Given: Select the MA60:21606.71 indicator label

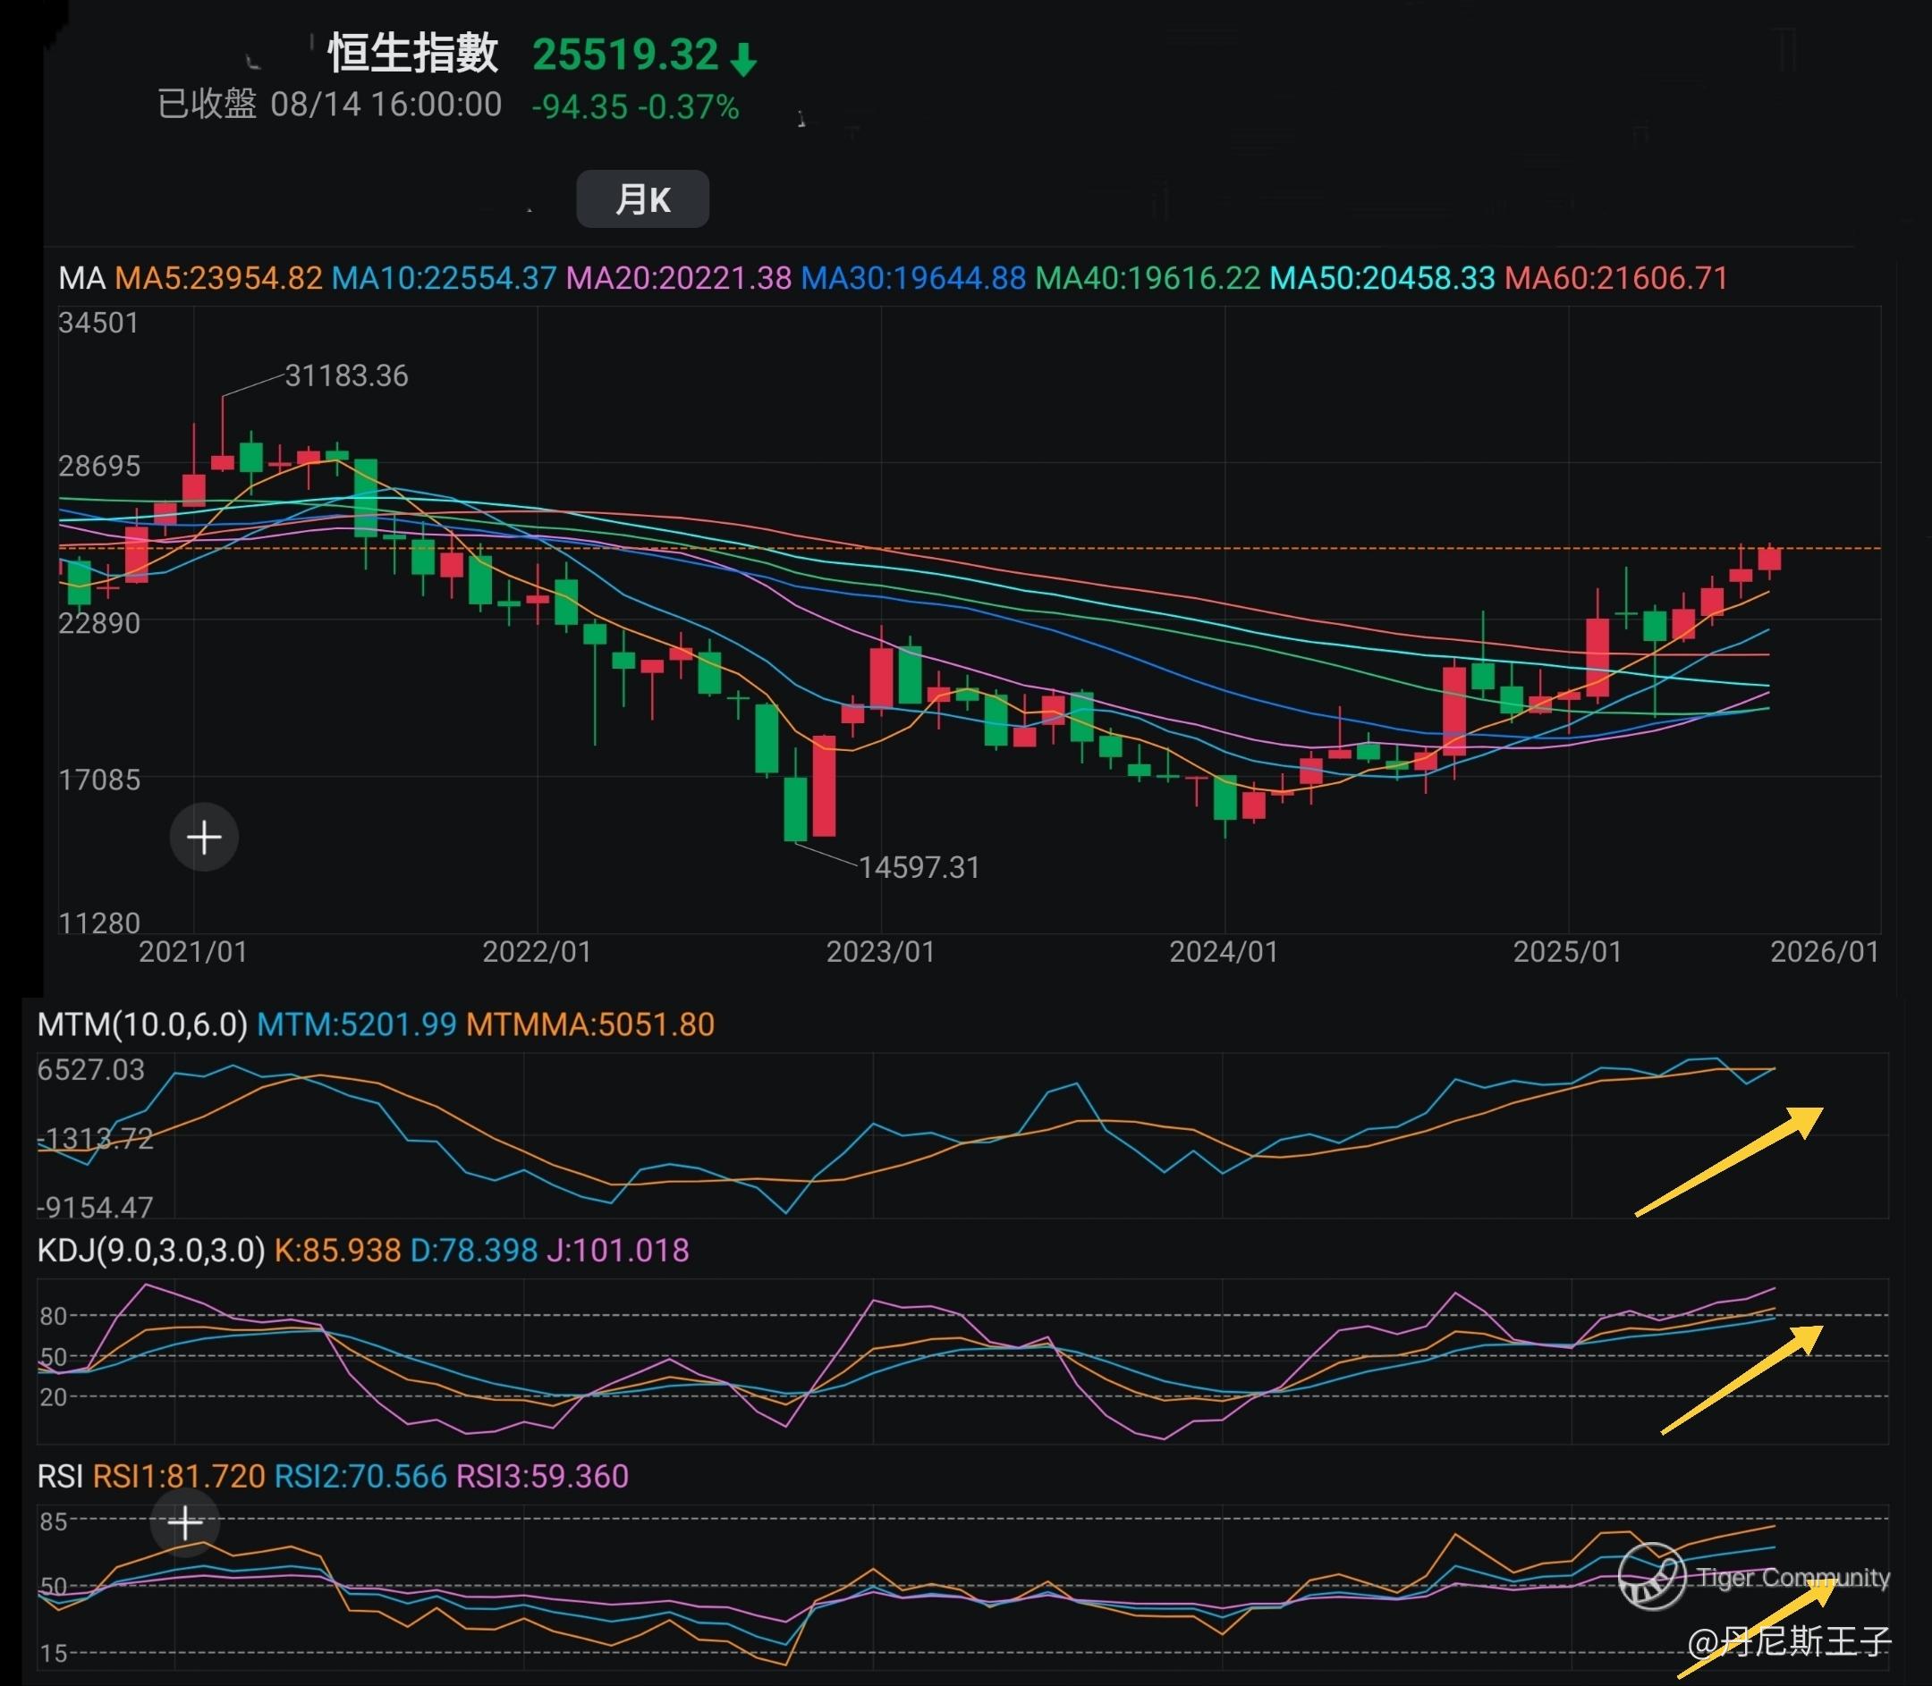Looking at the screenshot, I should (1616, 279).
